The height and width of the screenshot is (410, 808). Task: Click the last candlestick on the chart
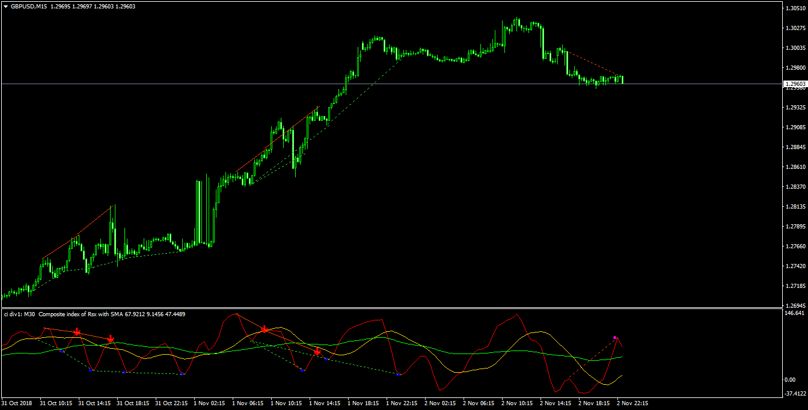(622, 79)
